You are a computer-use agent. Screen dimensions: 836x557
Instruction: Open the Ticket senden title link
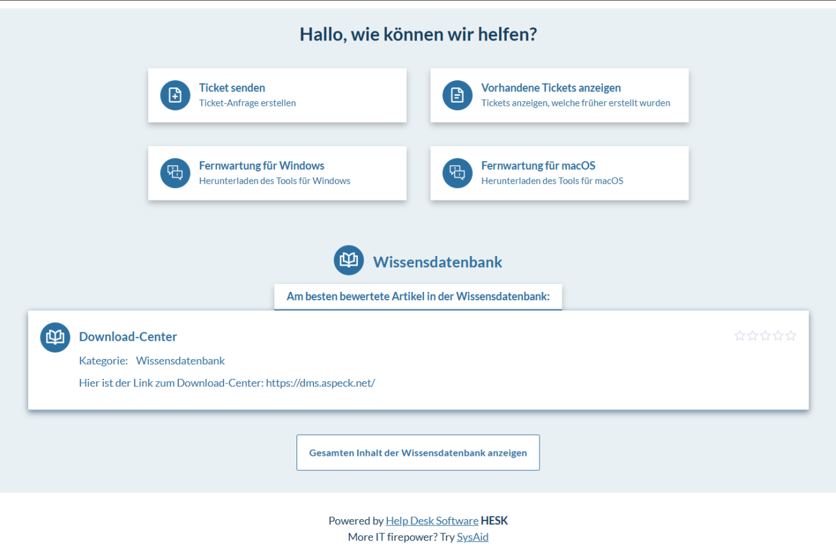(x=232, y=88)
